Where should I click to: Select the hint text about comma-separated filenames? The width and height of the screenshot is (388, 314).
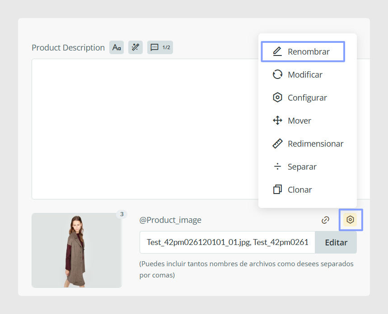coord(246,269)
